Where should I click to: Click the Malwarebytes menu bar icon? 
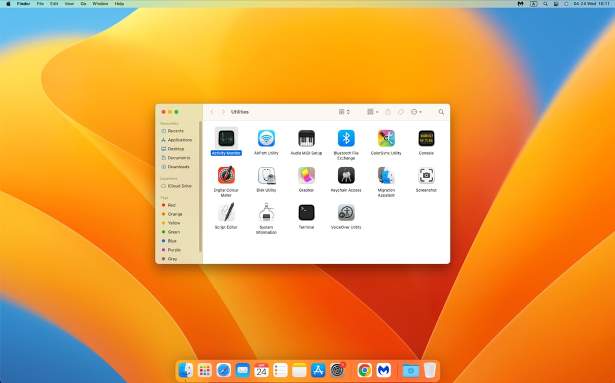[521, 4]
